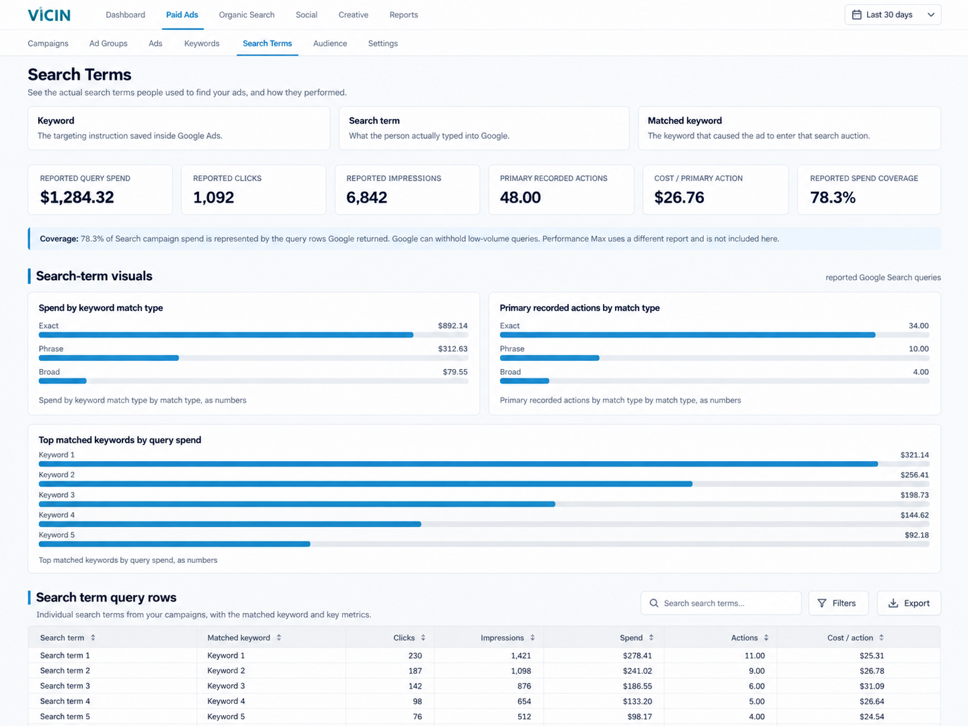Click the $321.14 Keyword 1 amount
This screenshot has height=726, width=968.
click(915, 455)
